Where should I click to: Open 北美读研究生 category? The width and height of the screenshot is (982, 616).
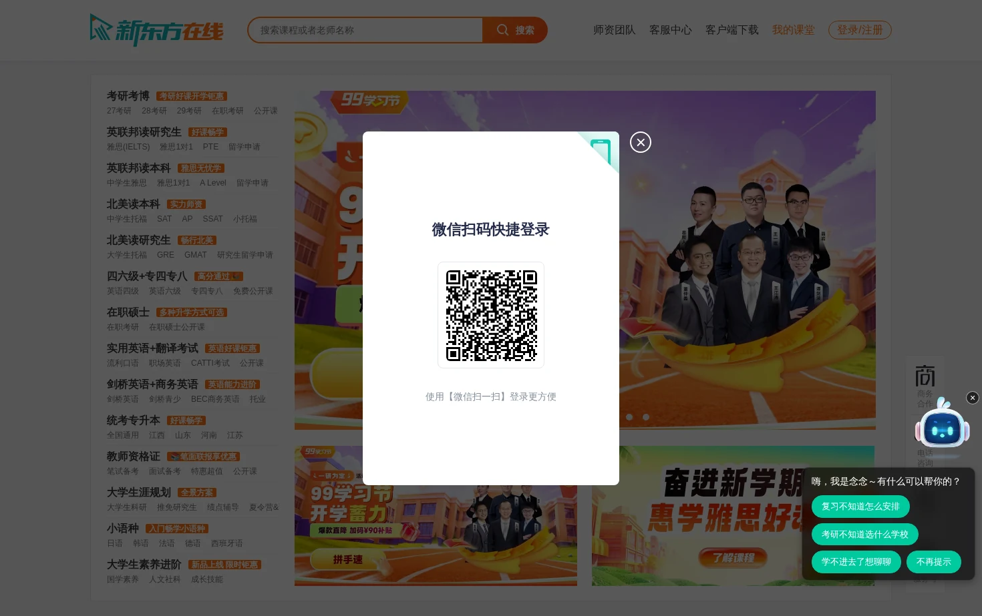[x=139, y=240]
